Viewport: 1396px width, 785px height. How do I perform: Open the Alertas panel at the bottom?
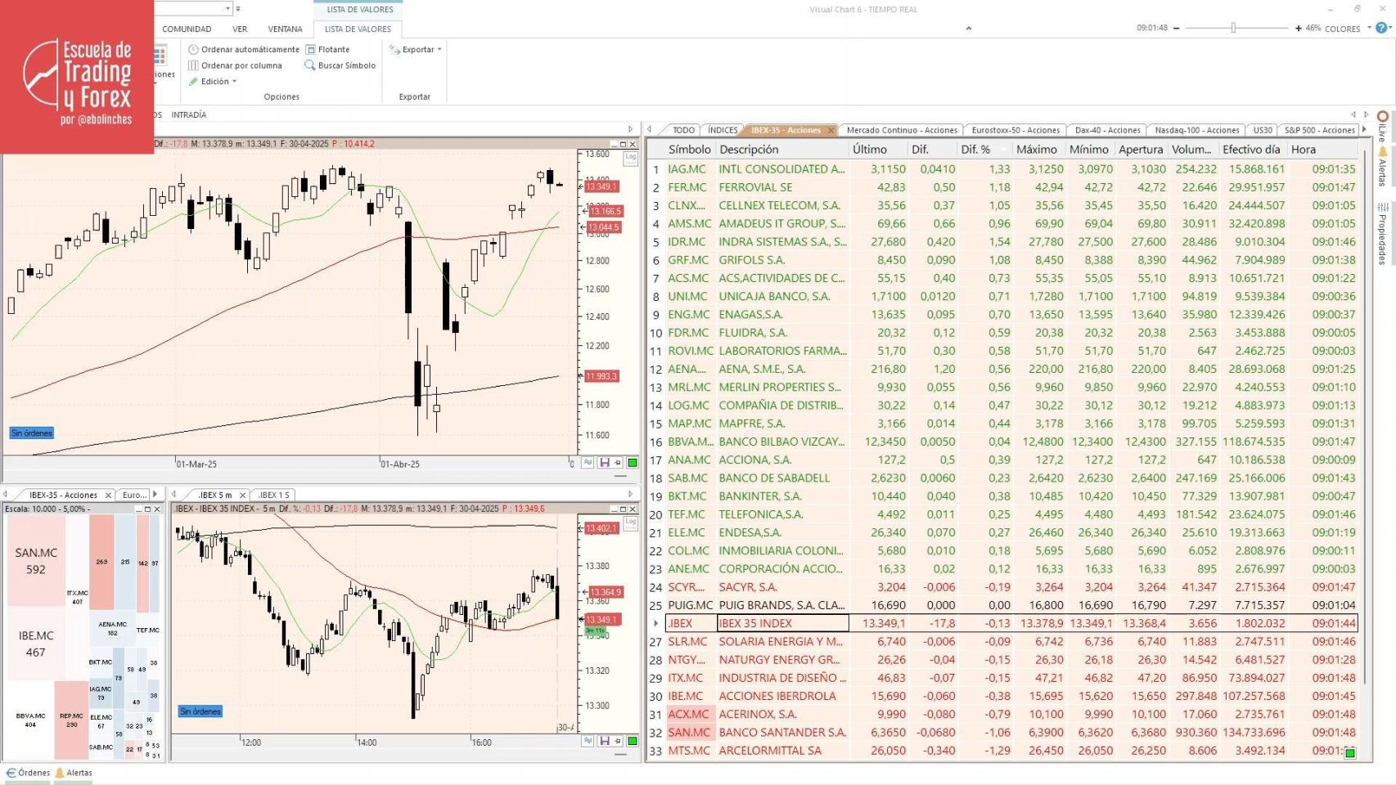(x=74, y=773)
